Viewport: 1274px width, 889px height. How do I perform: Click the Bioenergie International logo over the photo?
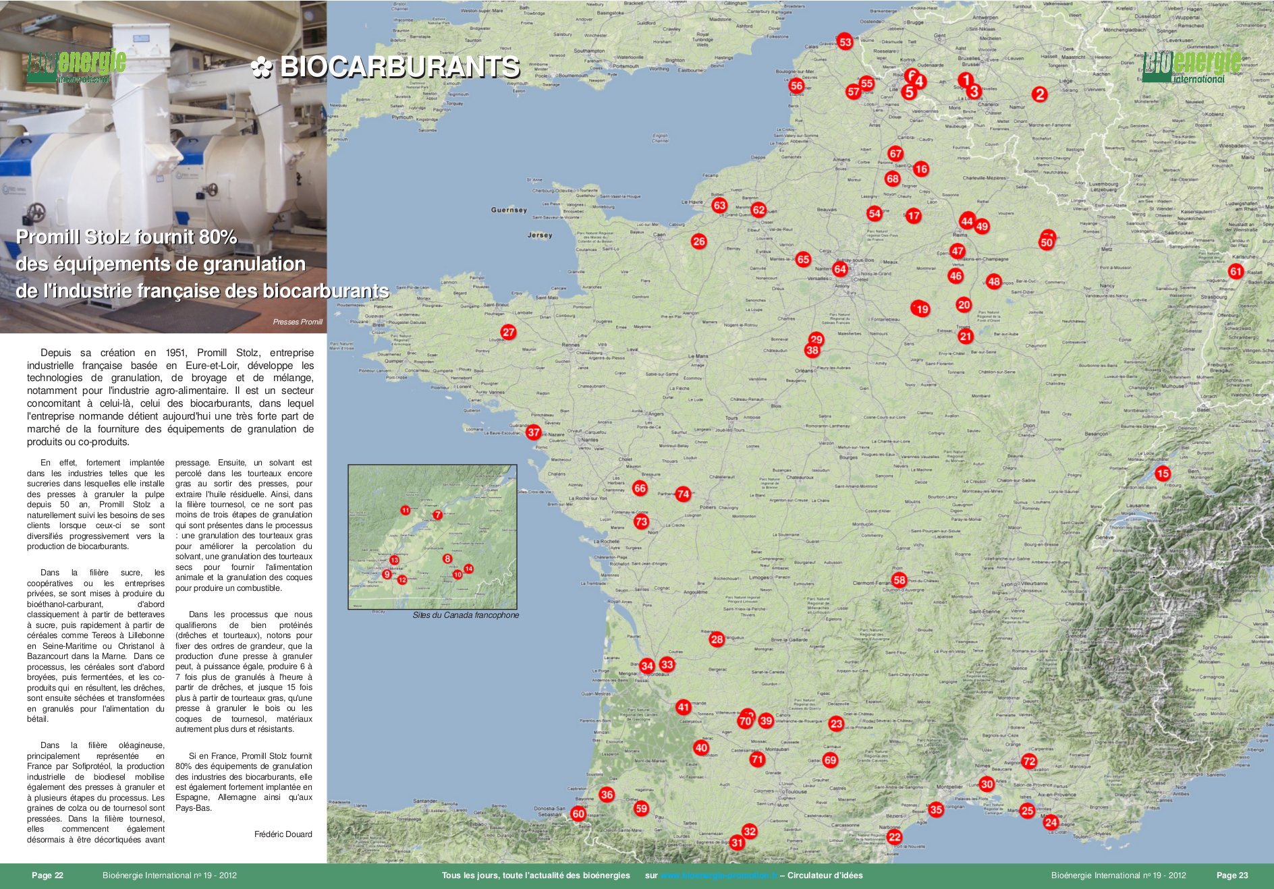(x=76, y=66)
